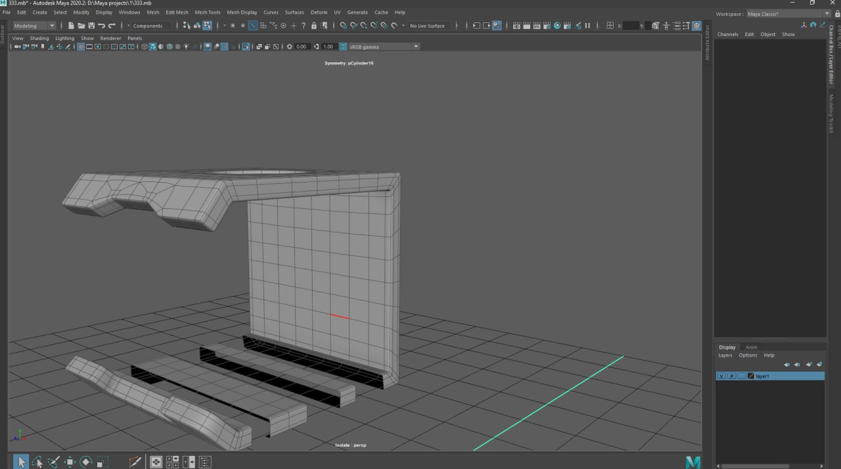Open the Outliner side tab

pyautogui.click(x=3, y=35)
